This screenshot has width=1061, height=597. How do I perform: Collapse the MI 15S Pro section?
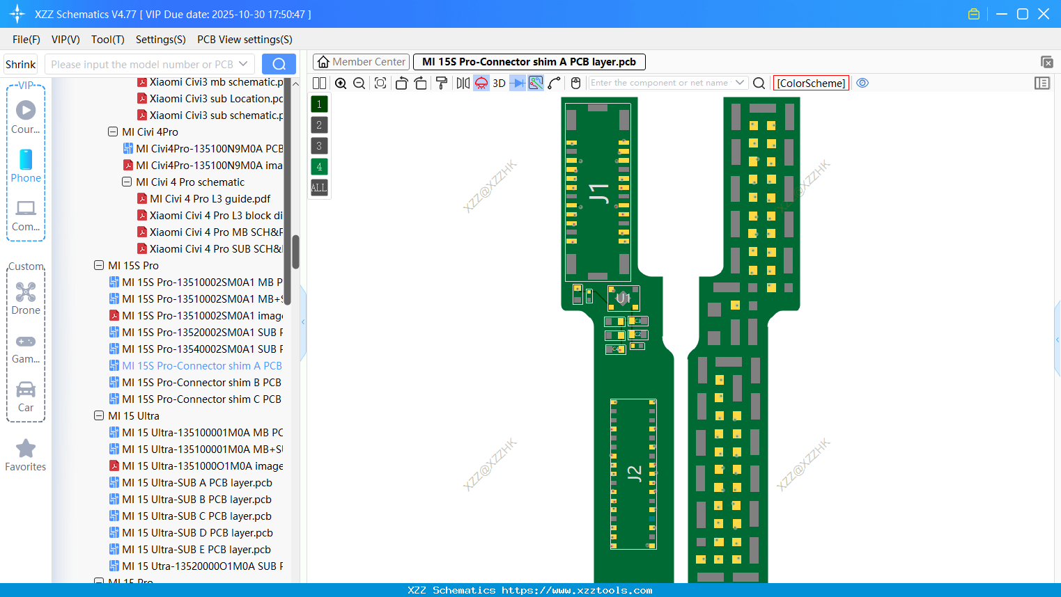tap(98, 265)
